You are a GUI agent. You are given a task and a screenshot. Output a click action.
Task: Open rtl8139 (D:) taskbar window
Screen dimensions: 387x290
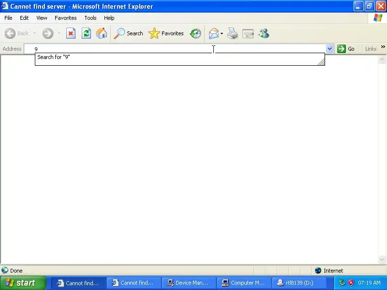click(299, 283)
